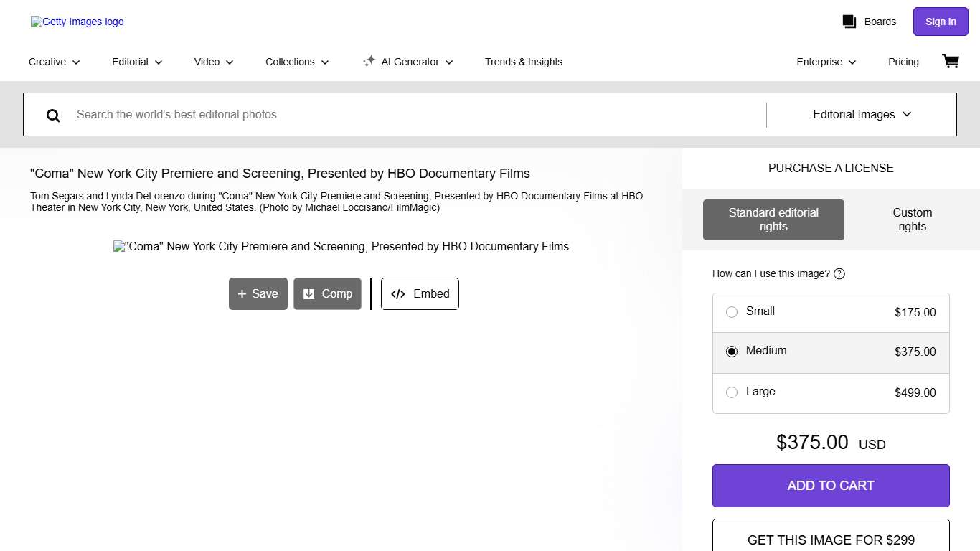980x551 pixels.
Task: Open Trends & Insights menu item
Action: click(523, 62)
